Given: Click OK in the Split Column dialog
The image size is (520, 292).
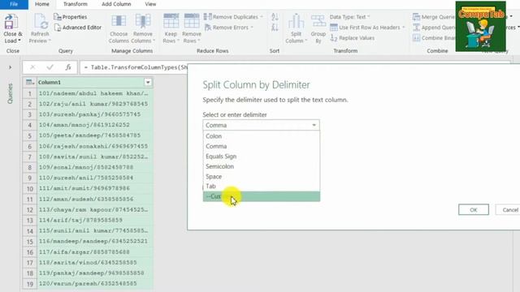Looking at the screenshot, I should tap(474, 209).
